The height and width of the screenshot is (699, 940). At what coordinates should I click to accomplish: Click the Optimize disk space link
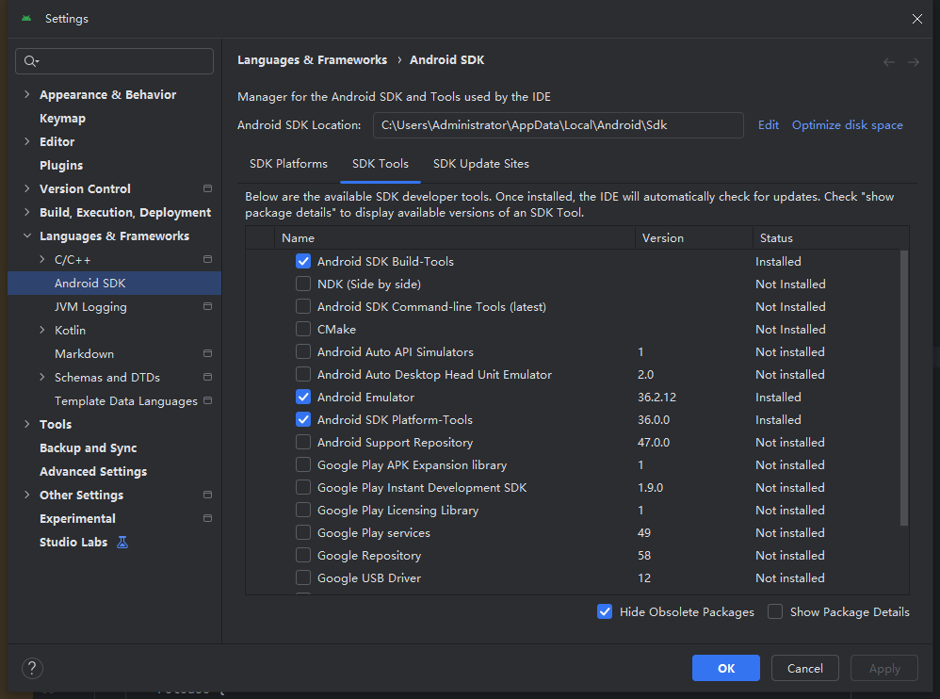pyautogui.click(x=847, y=125)
